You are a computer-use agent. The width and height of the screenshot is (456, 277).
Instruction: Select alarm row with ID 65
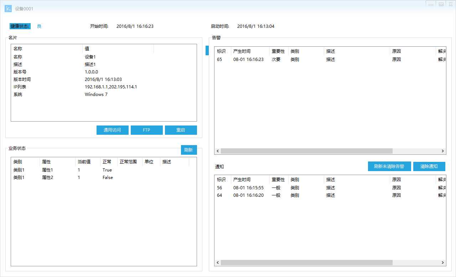[330, 60]
